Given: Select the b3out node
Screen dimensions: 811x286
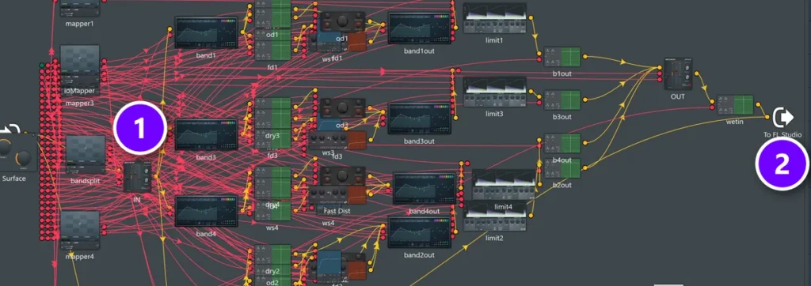Looking at the screenshot, I should coord(562,100).
